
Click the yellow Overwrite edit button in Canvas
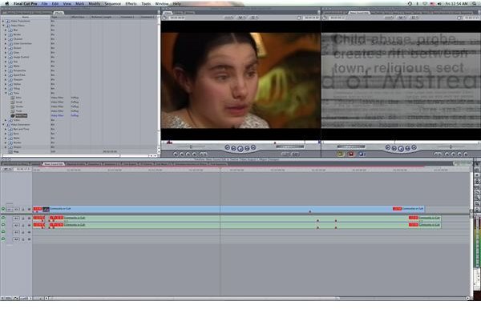coord(340,154)
